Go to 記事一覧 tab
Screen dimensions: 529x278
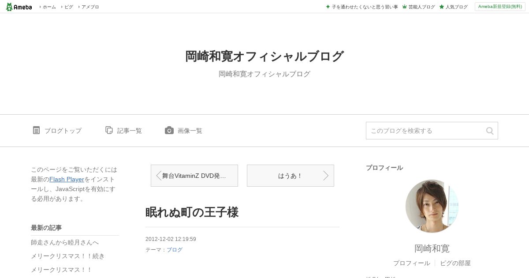click(129, 131)
